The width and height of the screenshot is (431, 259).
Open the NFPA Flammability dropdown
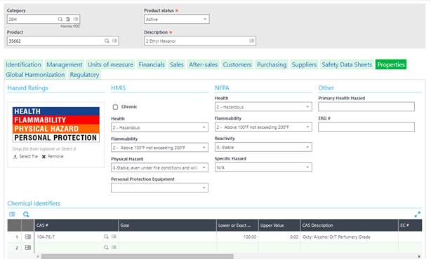[x=263, y=127]
